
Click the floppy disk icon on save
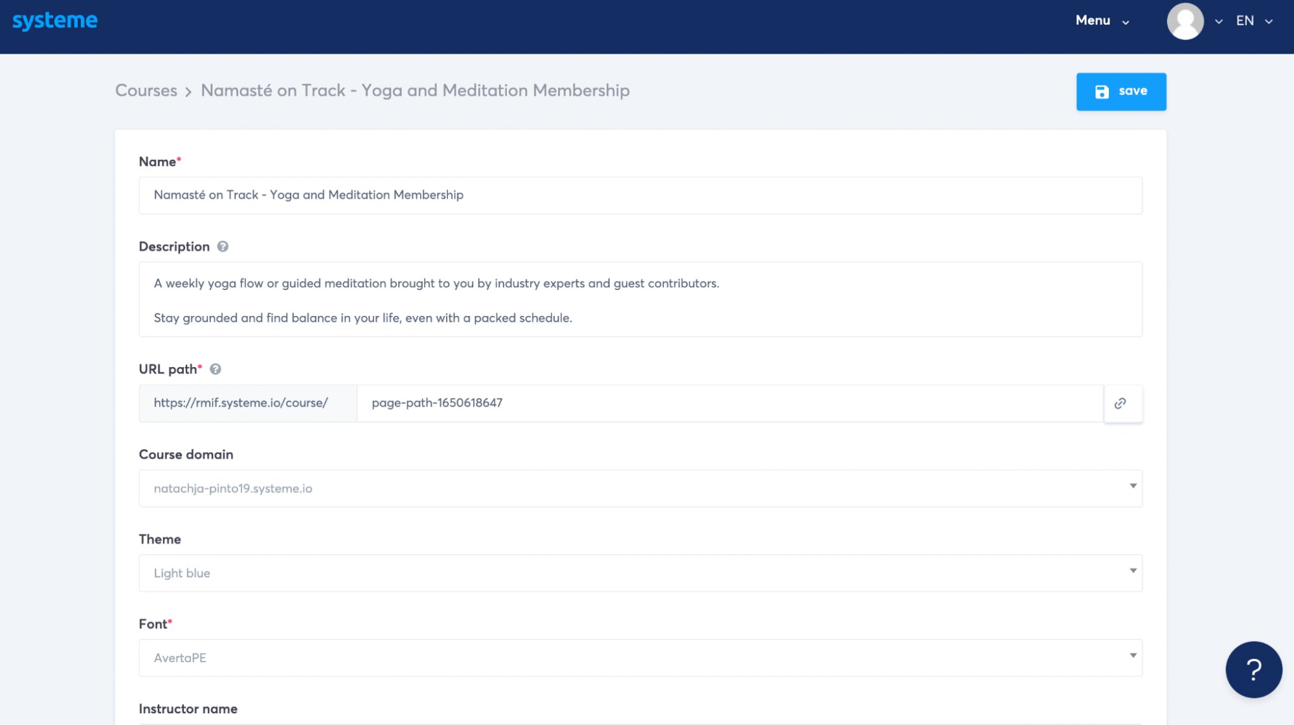[1102, 92]
